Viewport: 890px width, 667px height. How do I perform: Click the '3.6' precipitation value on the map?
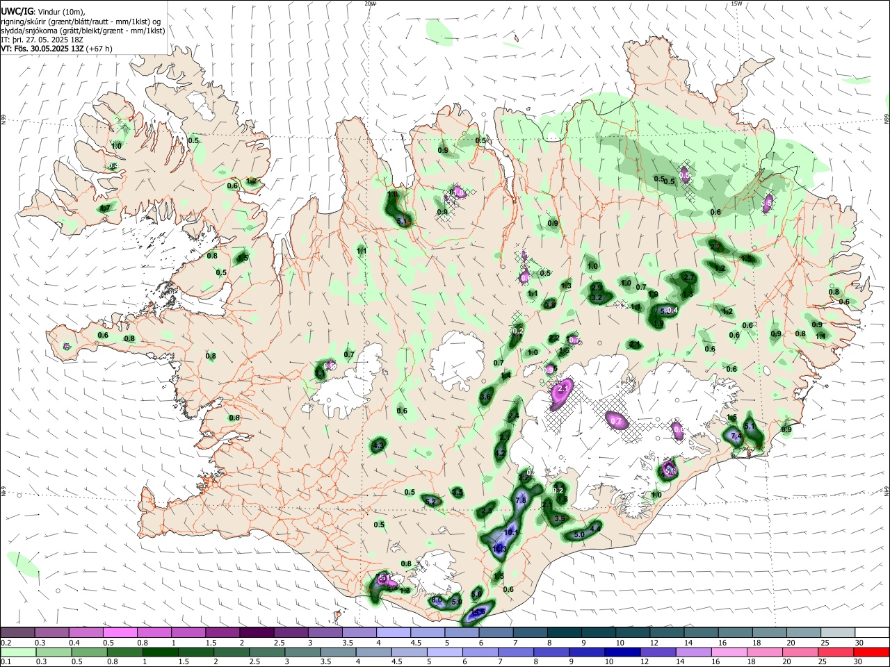coord(486,397)
